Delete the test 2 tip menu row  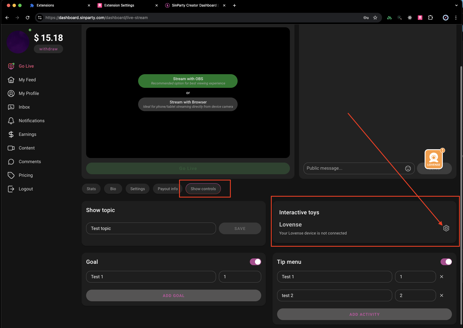[441, 295]
